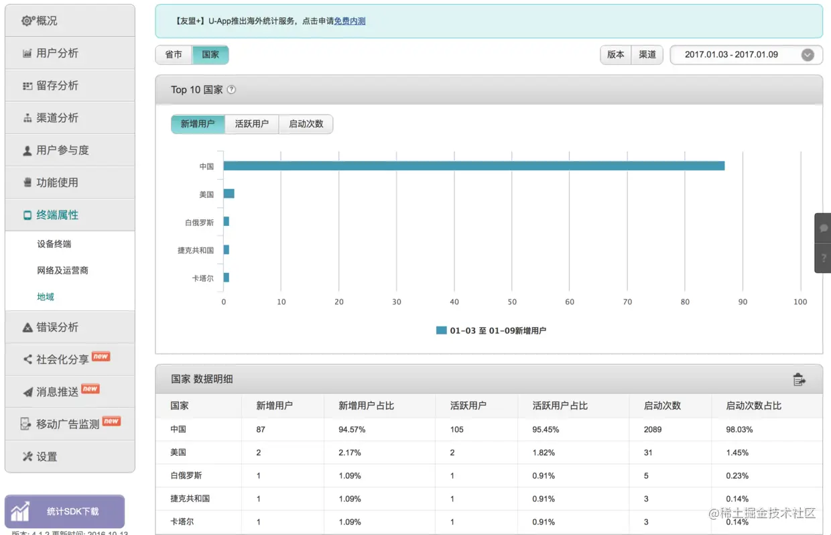Screen dimensions: 831x535
Task: Click the 统计SDK下载 button
Action: [x=64, y=512]
